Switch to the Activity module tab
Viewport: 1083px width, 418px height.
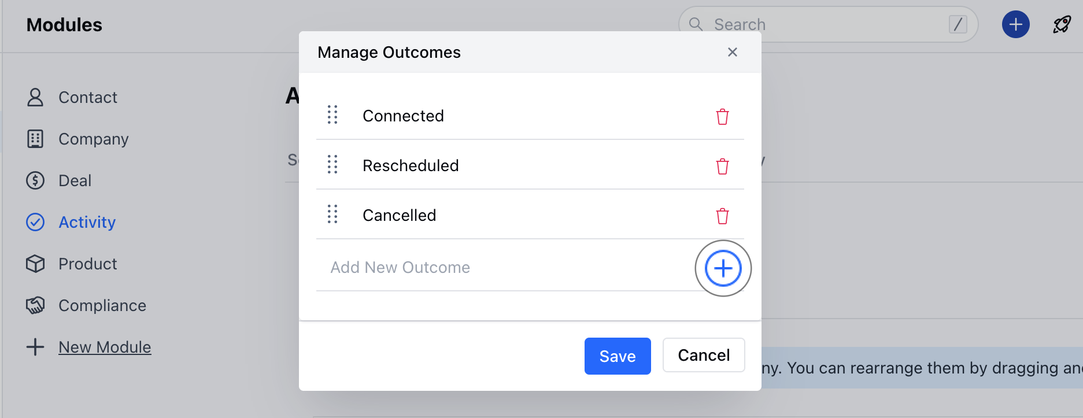(87, 222)
